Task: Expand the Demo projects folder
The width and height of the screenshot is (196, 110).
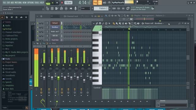Action: click(x=11, y=39)
